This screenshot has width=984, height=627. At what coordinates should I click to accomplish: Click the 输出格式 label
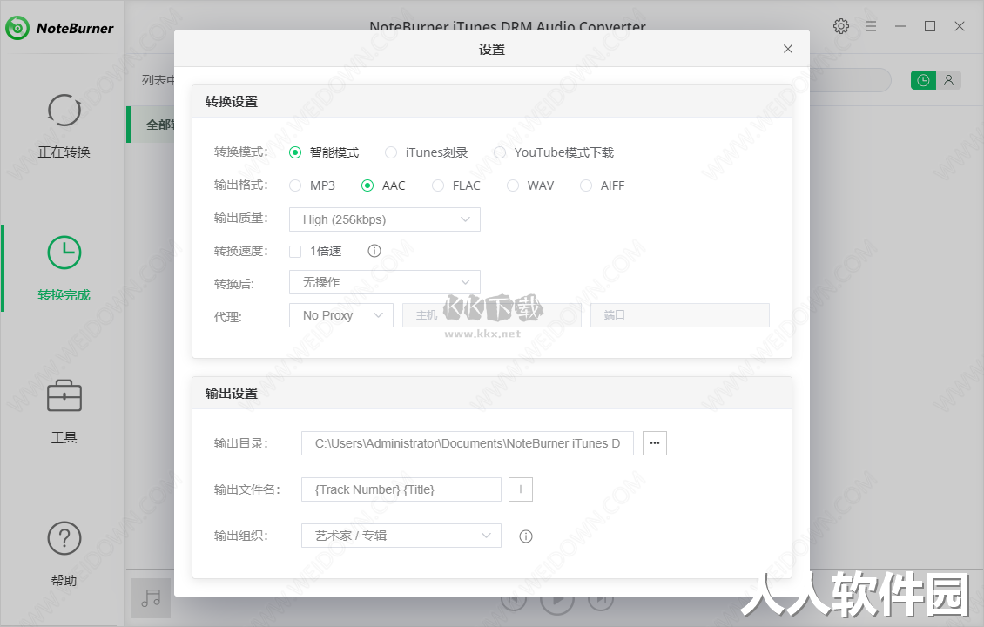tap(241, 185)
